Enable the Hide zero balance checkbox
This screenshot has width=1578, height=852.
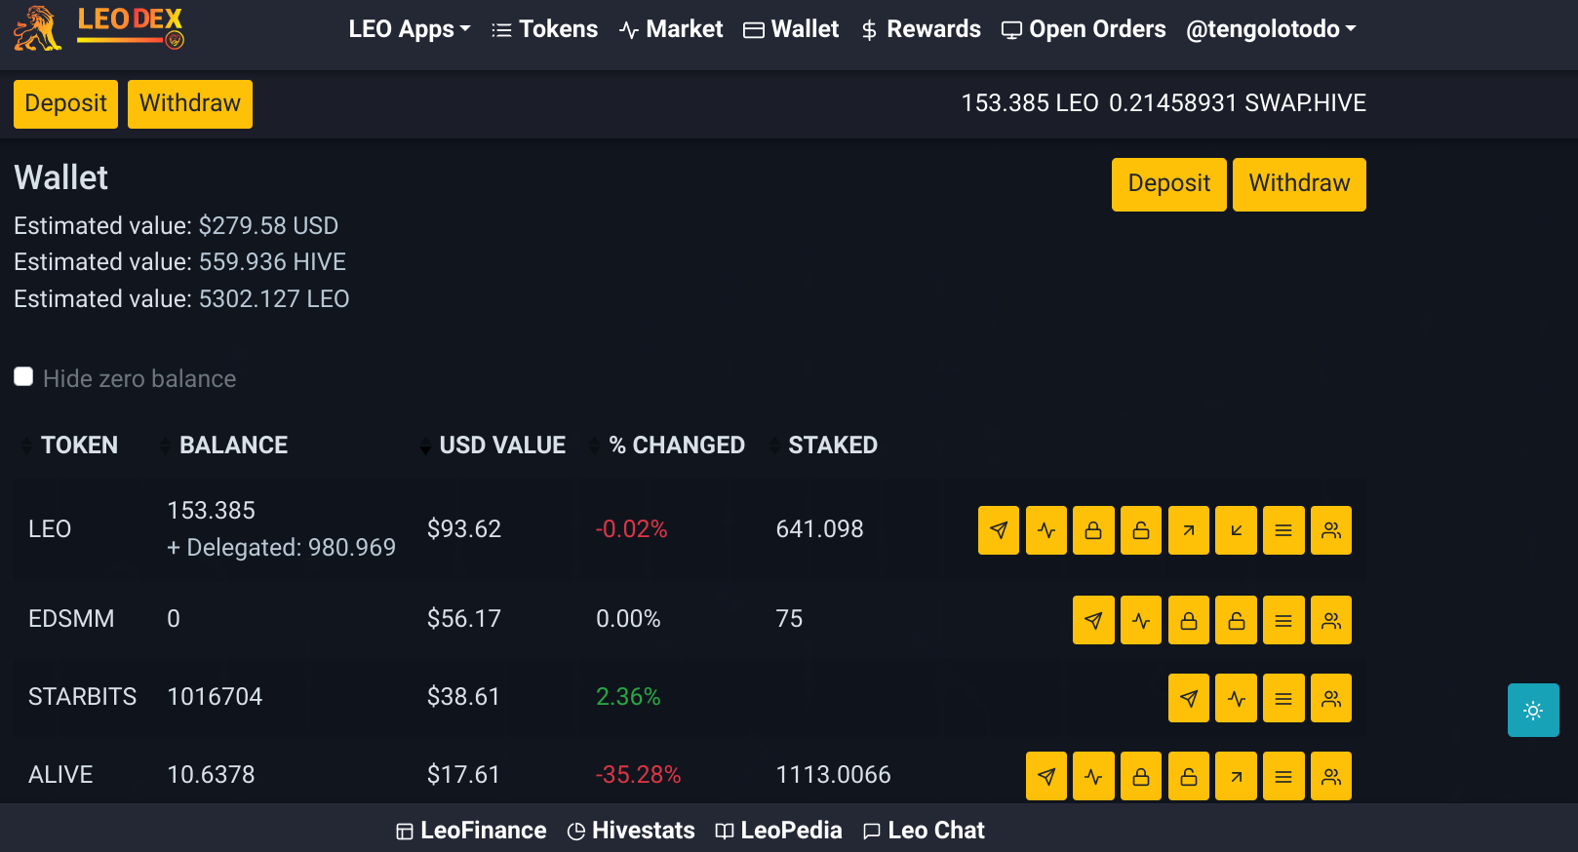pos(23,376)
